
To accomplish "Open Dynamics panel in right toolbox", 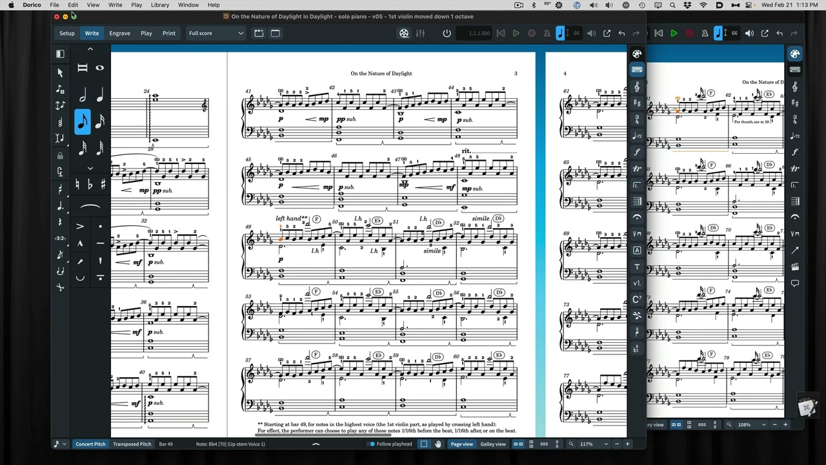I will point(637,152).
